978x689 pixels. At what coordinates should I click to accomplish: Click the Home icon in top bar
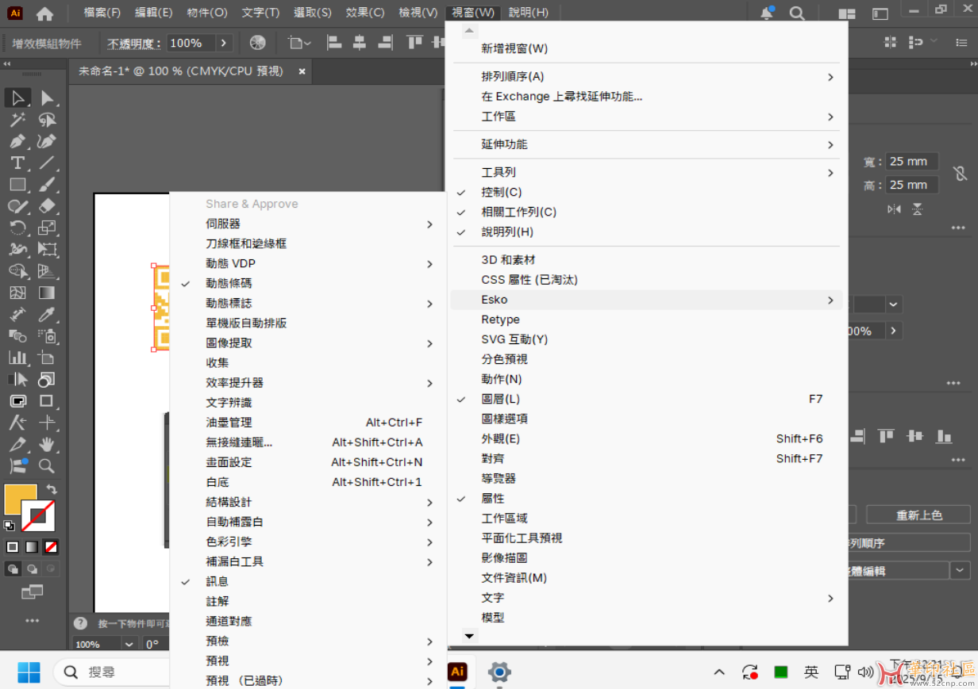tap(45, 13)
